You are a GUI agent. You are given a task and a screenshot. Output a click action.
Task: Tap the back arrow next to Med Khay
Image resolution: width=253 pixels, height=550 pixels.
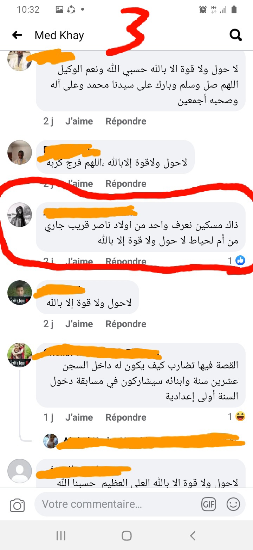click(17, 35)
